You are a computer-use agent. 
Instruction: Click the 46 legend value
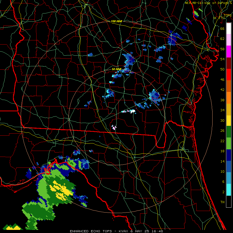pyautogui.click(x=222, y=80)
